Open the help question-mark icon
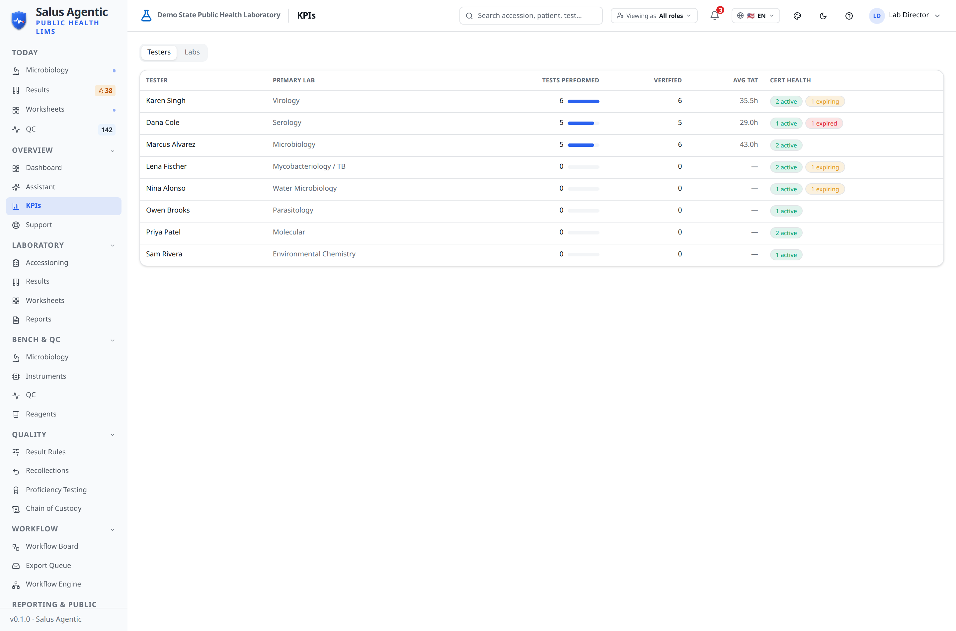The height and width of the screenshot is (631, 956). (x=849, y=16)
